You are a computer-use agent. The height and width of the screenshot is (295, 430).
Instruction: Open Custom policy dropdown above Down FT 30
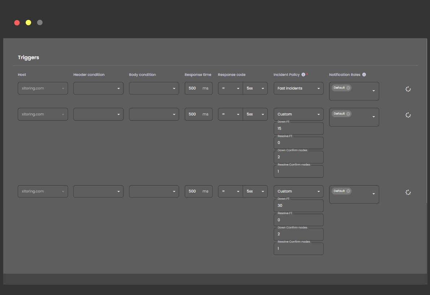(x=298, y=191)
